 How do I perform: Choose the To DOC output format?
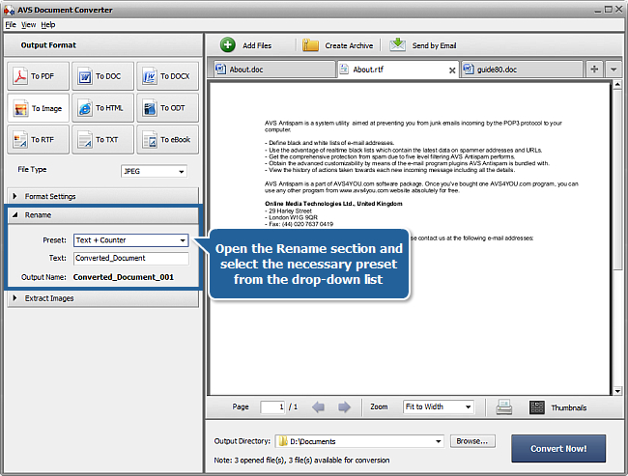(103, 76)
